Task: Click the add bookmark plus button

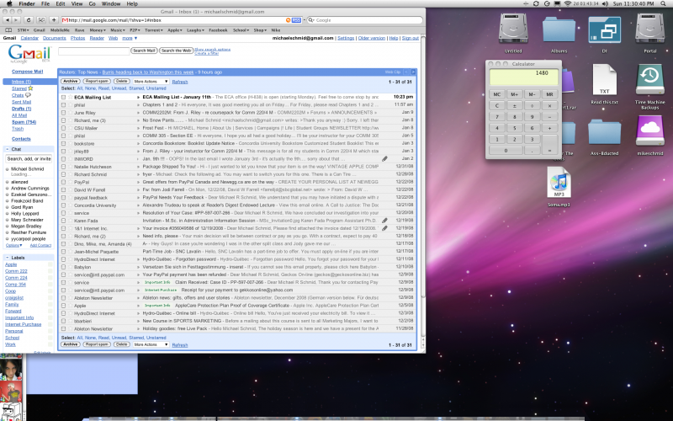Action: coord(54,19)
